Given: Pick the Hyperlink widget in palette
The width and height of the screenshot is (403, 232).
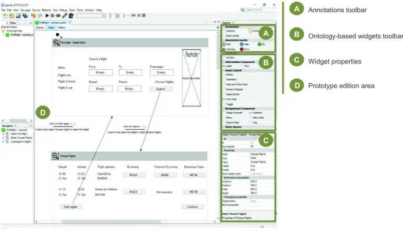Looking at the screenshot, I should tap(256, 113).
